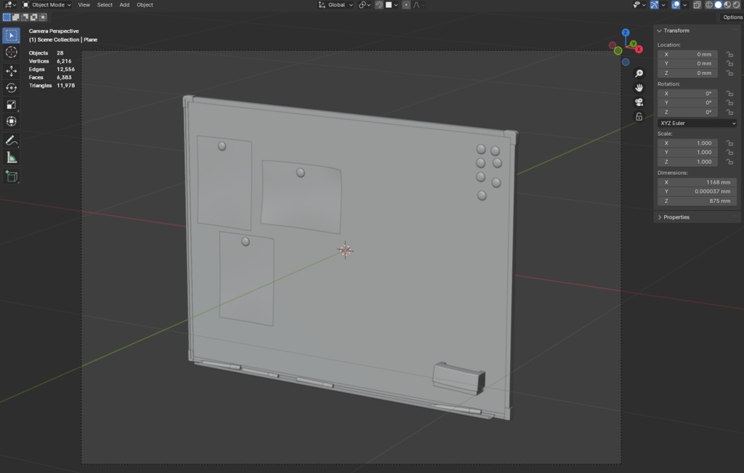Open the Object menu
The image size is (744, 473).
coord(145,5)
